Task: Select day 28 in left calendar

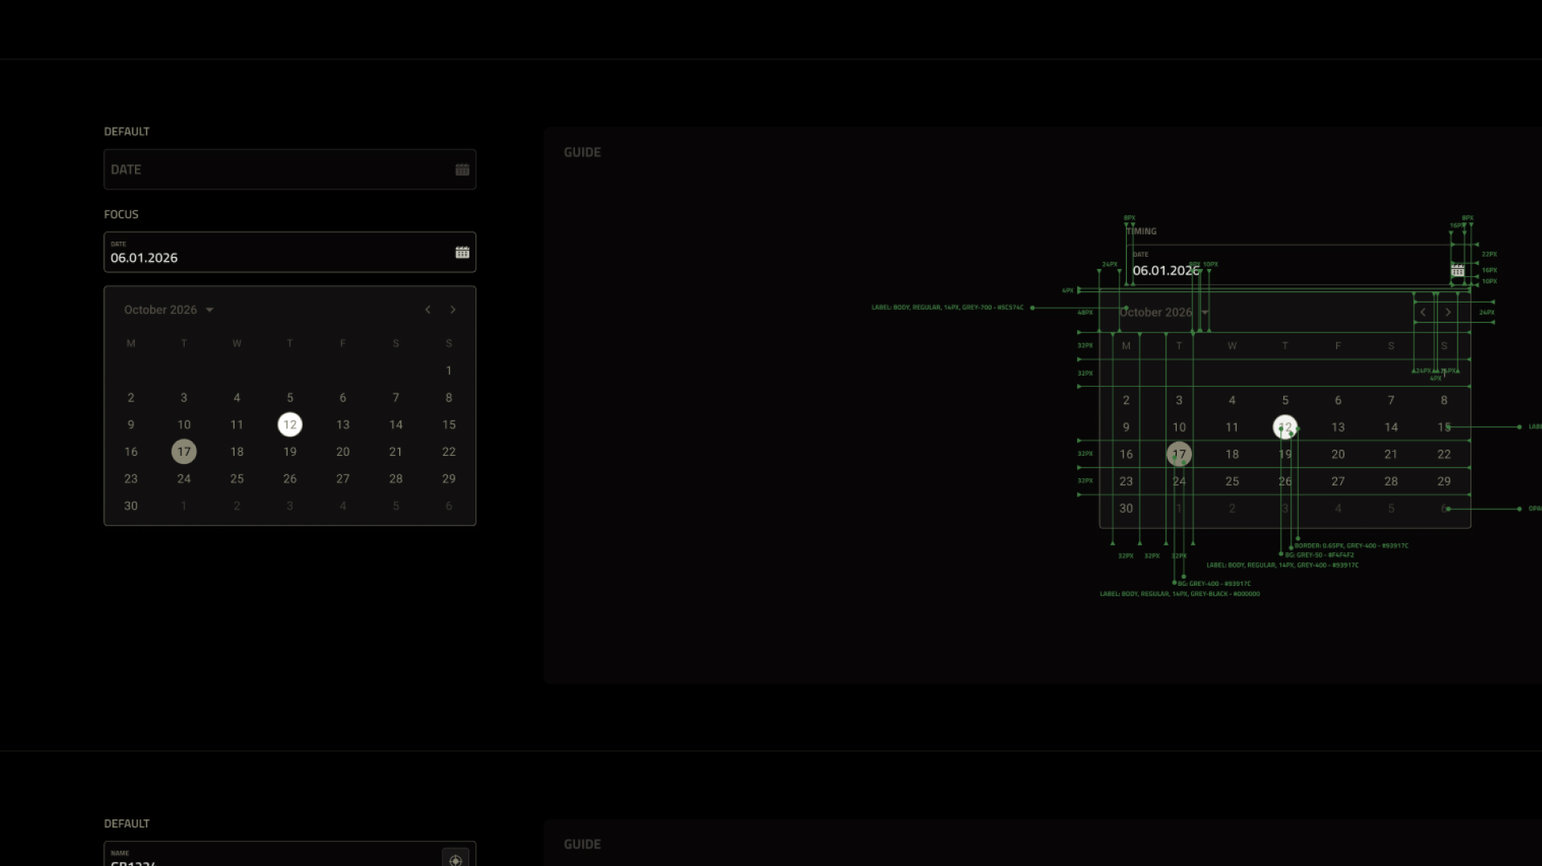Action: pyautogui.click(x=396, y=479)
